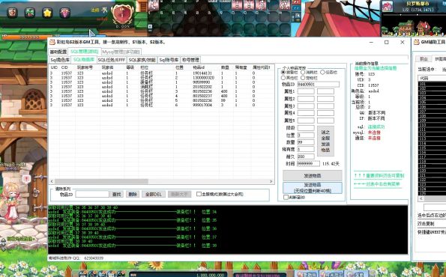
Task: Click the 数量 field showing 99
Action: [x=306, y=142]
